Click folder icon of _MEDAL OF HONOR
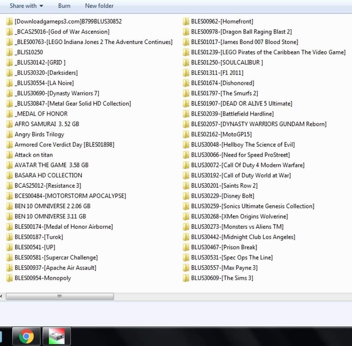 point(9,114)
